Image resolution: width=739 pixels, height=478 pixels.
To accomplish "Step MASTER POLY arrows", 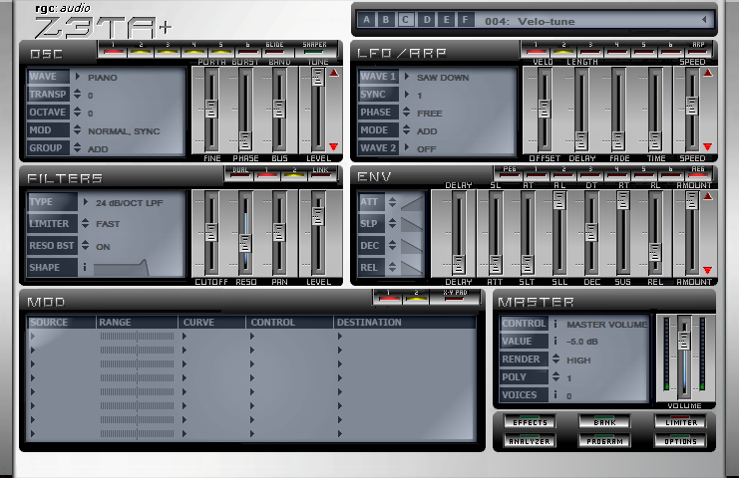I will pyautogui.click(x=556, y=376).
